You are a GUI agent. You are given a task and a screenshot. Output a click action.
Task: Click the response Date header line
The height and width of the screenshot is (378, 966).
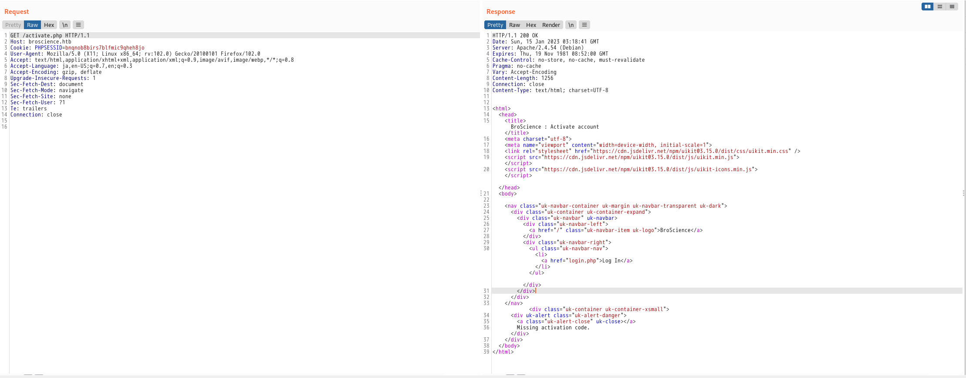pos(546,42)
